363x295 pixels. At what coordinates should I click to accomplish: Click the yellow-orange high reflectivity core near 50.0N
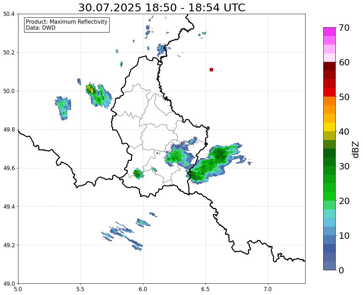pyautogui.click(x=90, y=89)
